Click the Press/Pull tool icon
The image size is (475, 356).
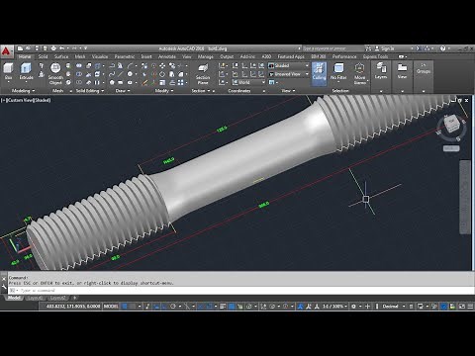[42, 74]
